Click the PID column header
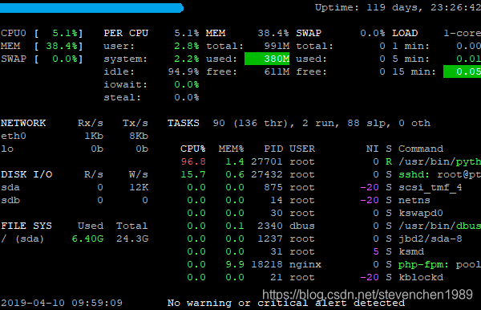The width and height of the screenshot is (481, 310). pyautogui.click(x=273, y=149)
